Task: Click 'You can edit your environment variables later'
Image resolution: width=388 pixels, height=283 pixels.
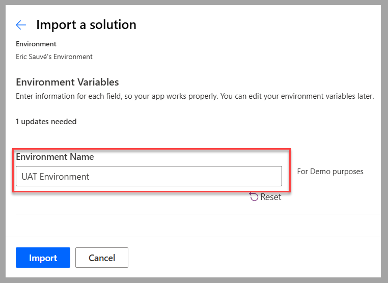Action: [x=296, y=96]
